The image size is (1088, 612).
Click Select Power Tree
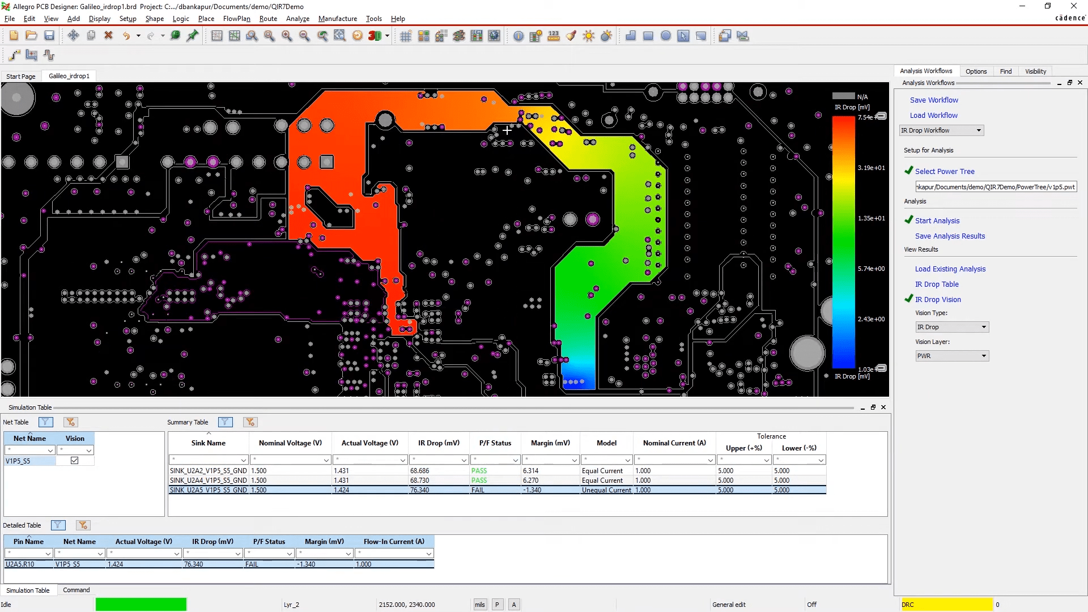click(x=945, y=171)
